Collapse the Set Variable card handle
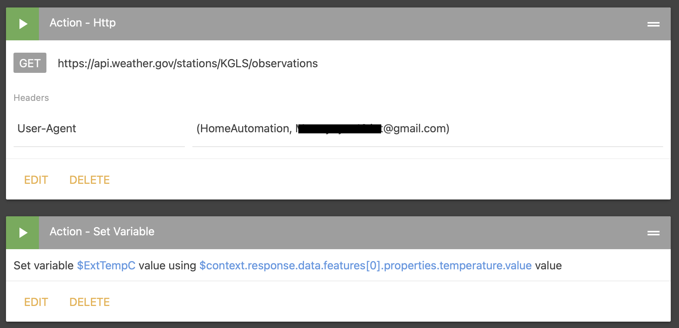This screenshot has height=328, width=679. click(x=653, y=233)
